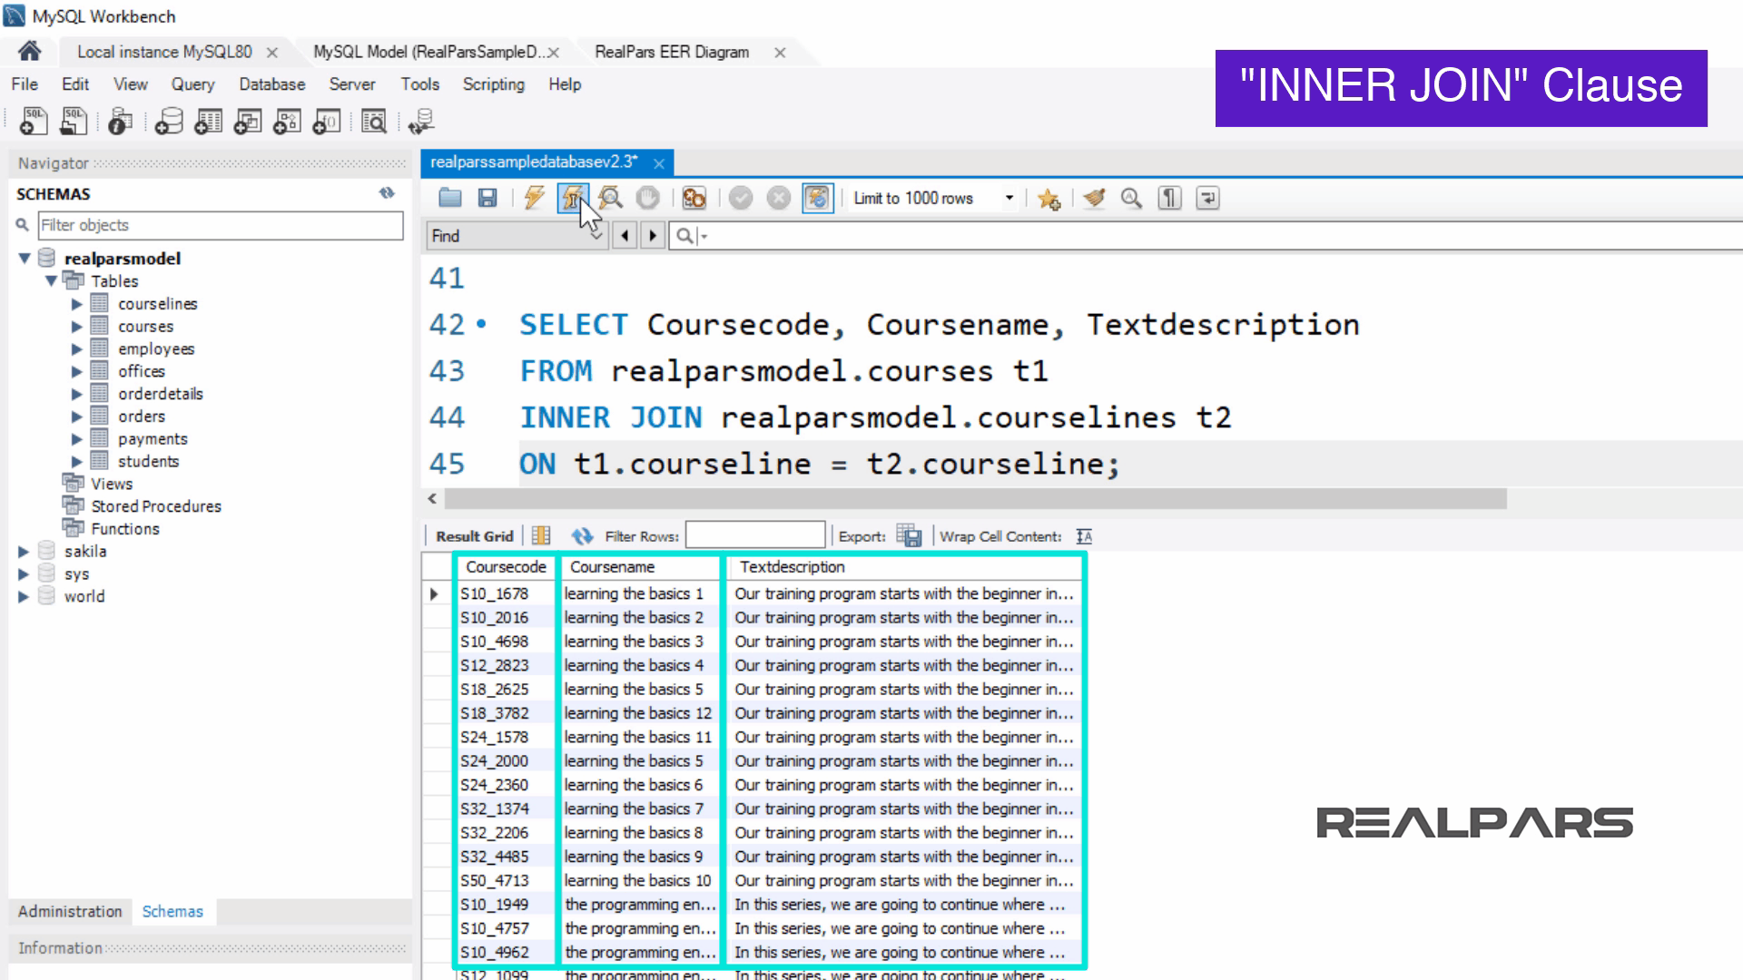
Task: Toggle invisible characters display
Action: pyautogui.click(x=1169, y=198)
